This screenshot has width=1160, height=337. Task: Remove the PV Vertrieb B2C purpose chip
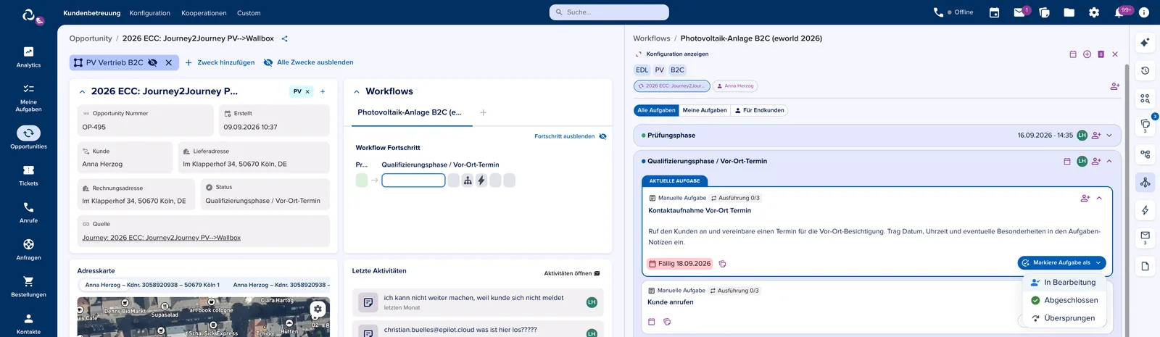click(x=168, y=62)
